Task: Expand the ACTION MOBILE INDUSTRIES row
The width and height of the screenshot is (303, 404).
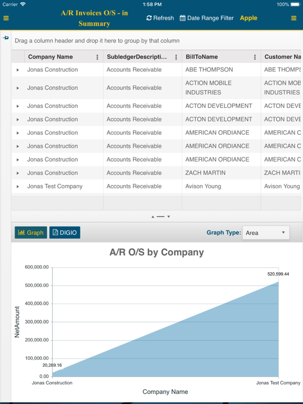Action: coord(18,88)
